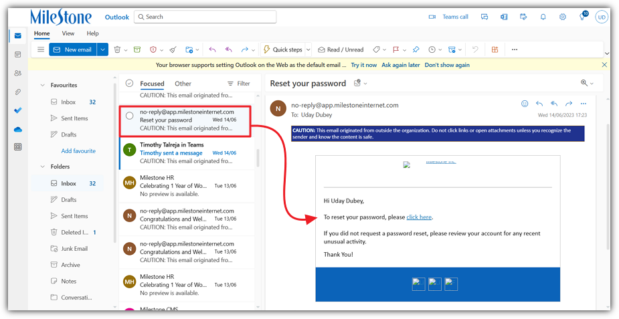The width and height of the screenshot is (619, 319).
Task: Click the Reply arrow in the toolbar
Action: (x=212, y=49)
